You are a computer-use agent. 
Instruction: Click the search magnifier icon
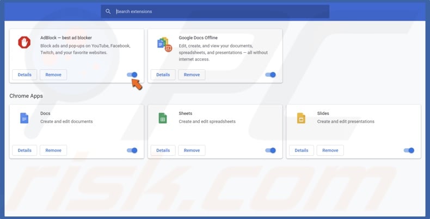108,11
